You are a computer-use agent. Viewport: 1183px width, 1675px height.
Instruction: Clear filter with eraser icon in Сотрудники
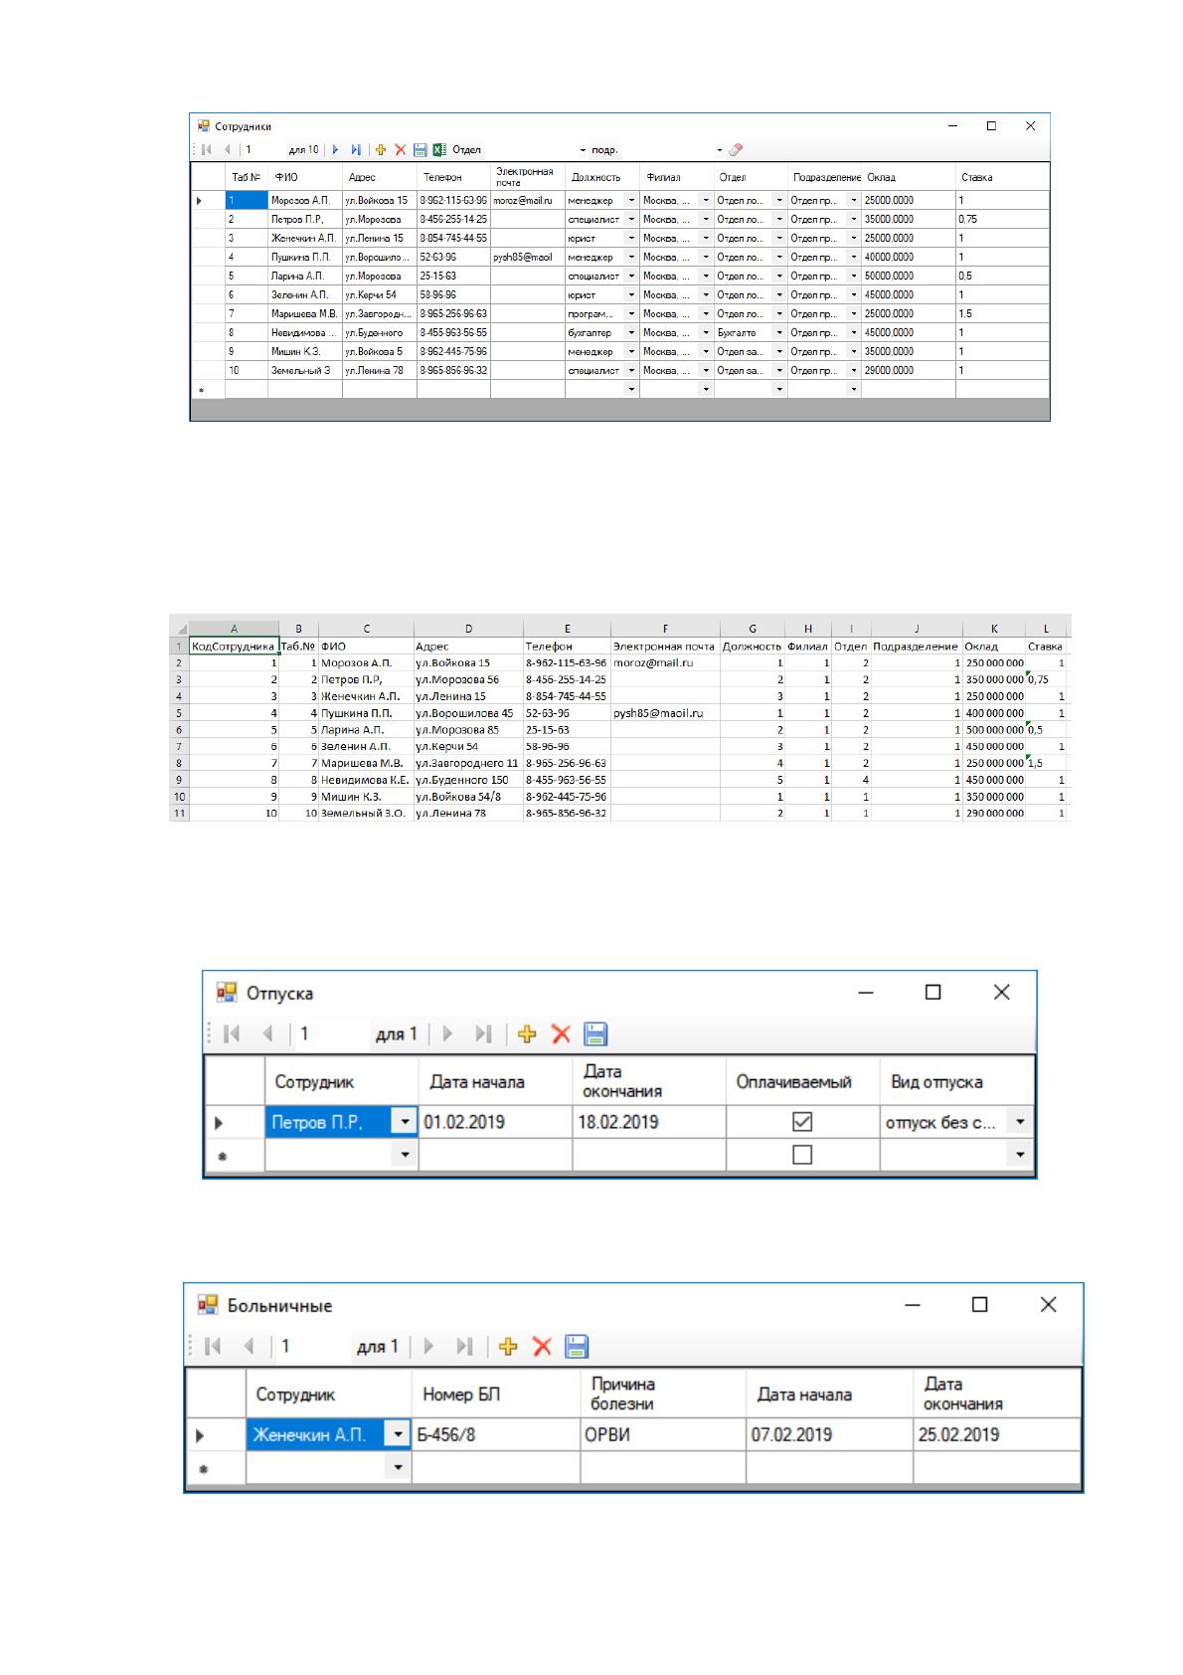point(736,150)
